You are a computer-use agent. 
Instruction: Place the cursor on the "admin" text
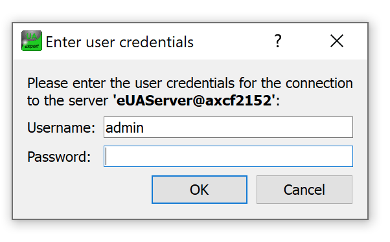pyautogui.click(x=124, y=127)
